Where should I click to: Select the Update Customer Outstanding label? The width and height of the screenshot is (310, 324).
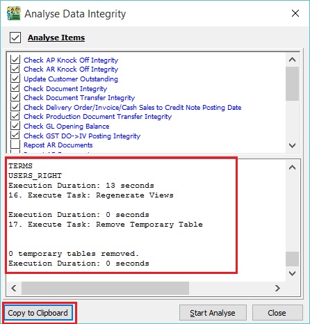click(x=71, y=79)
